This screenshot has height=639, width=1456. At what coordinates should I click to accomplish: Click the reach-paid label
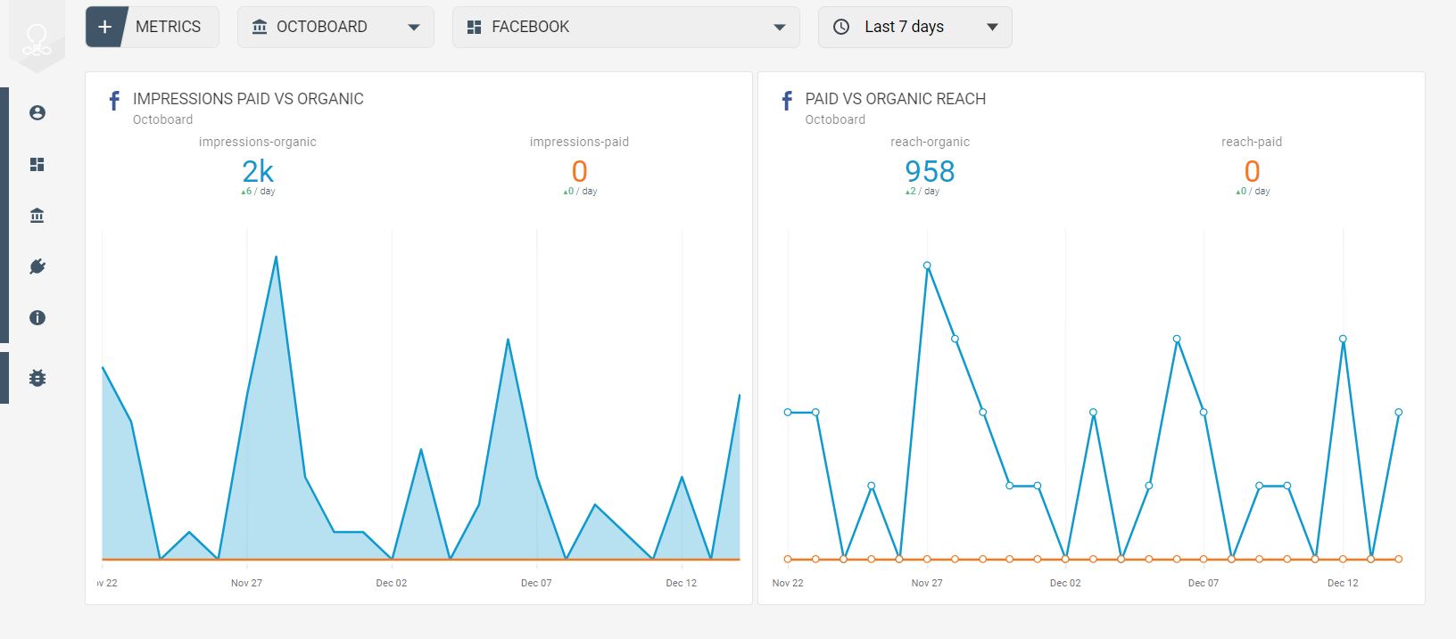click(x=1252, y=142)
